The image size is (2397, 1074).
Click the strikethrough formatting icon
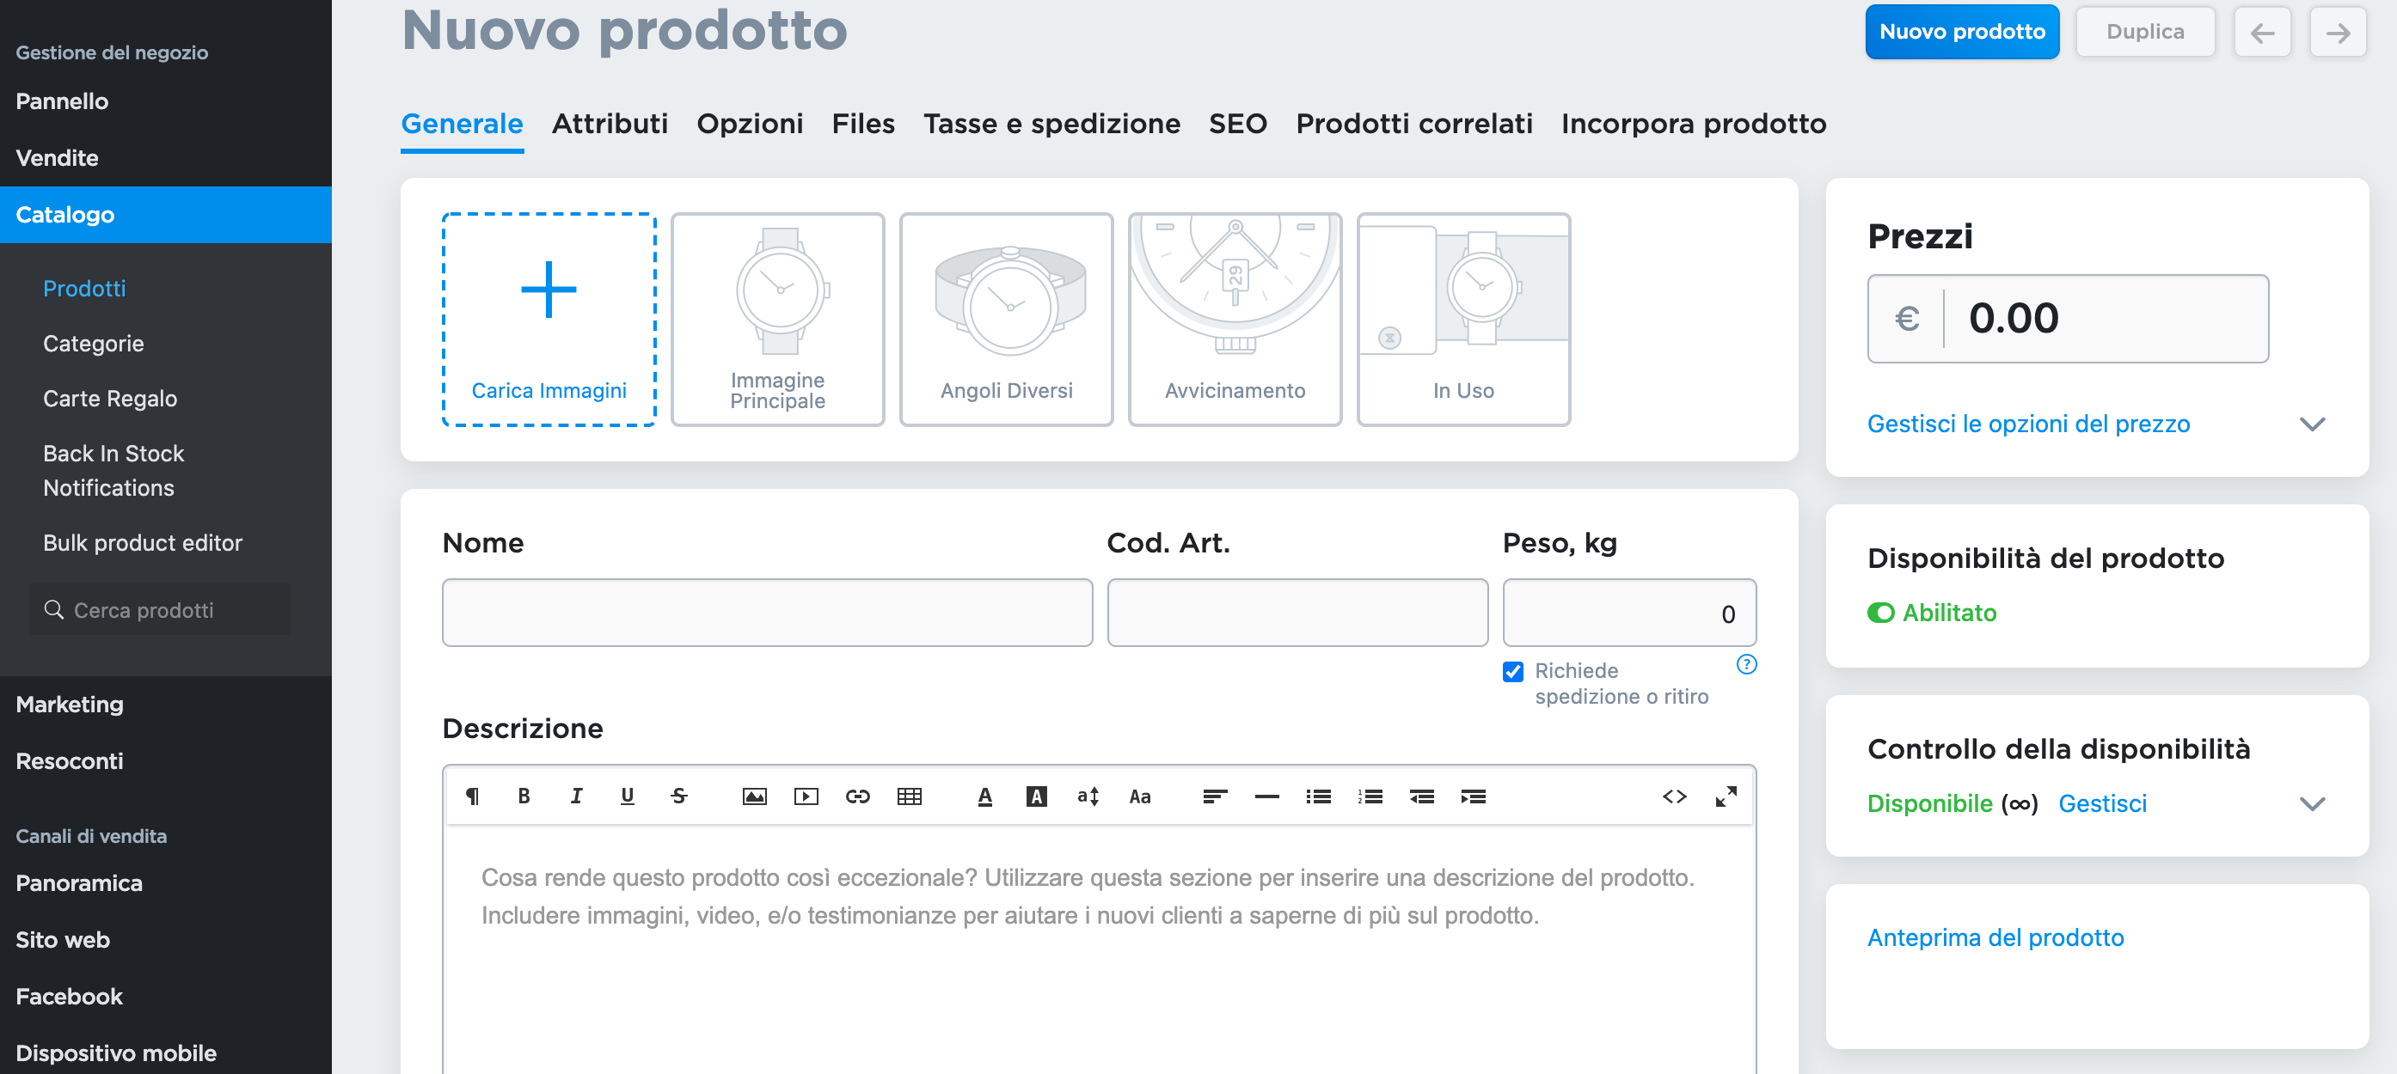point(679,796)
